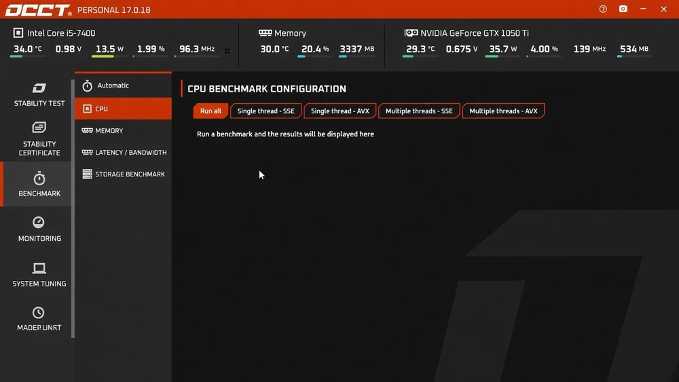Click the CPU clock 96.3 MHz value
Viewport: 679px width, 382px height.
[197, 49]
